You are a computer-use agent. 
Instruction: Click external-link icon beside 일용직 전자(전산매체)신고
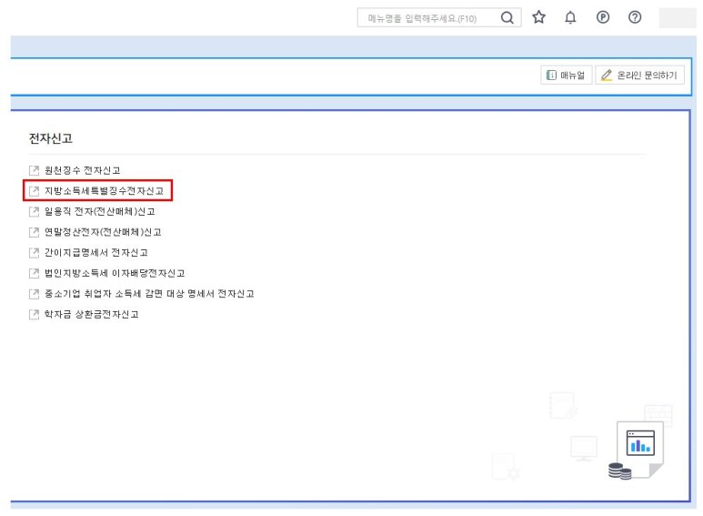[x=34, y=211]
